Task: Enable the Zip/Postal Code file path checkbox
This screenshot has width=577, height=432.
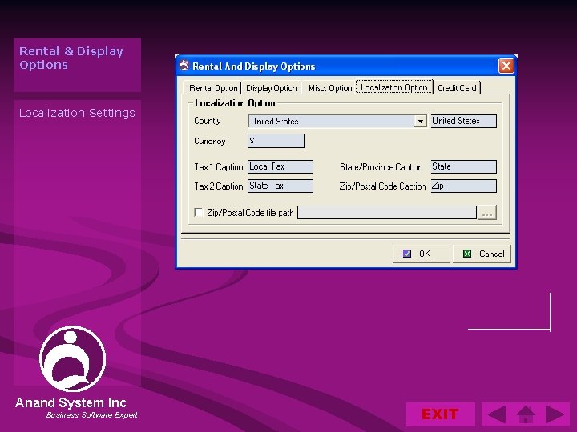Action: click(x=199, y=212)
